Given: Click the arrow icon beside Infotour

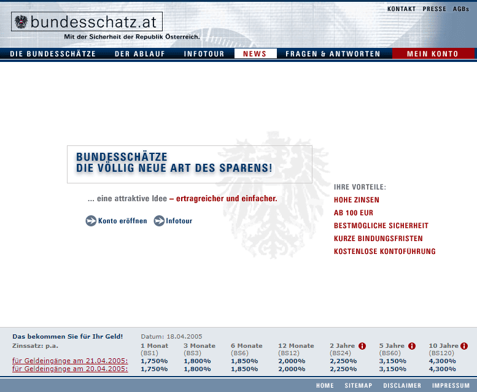Looking at the screenshot, I should [x=159, y=221].
